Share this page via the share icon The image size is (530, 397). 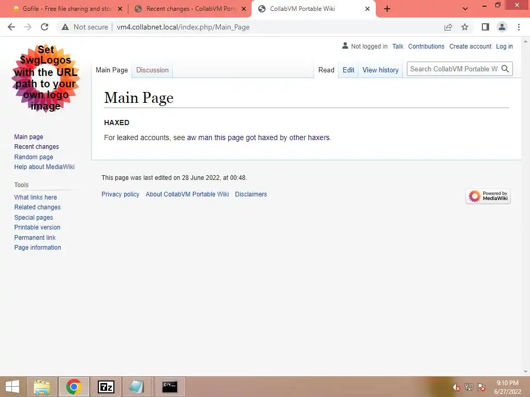[x=448, y=27]
